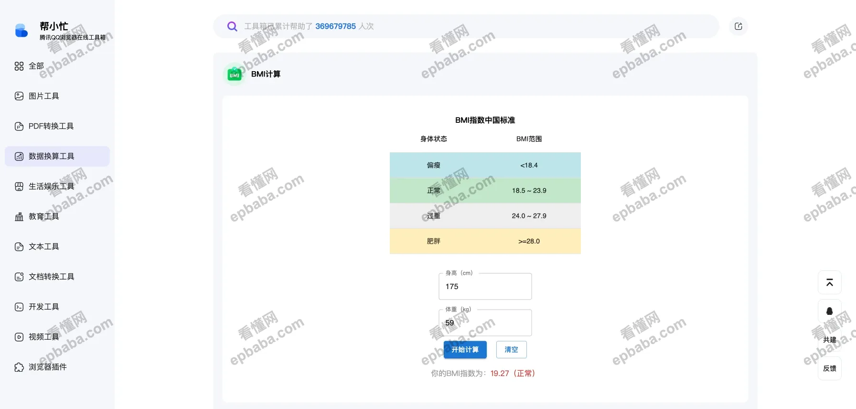Click the toolbox search bar
Screen dimensions: 856x409
(x=466, y=26)
